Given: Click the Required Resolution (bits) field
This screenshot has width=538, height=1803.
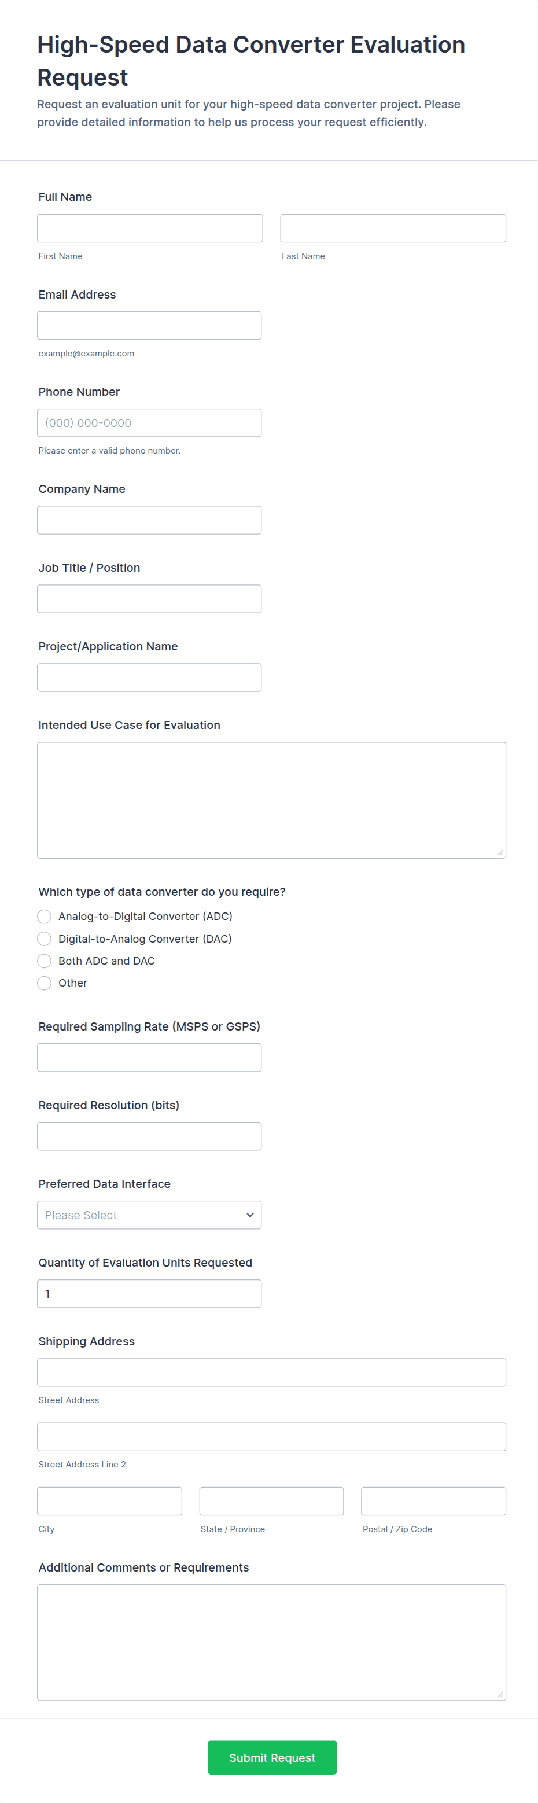Looking at the screenshot, I should tap(149, 1136).
